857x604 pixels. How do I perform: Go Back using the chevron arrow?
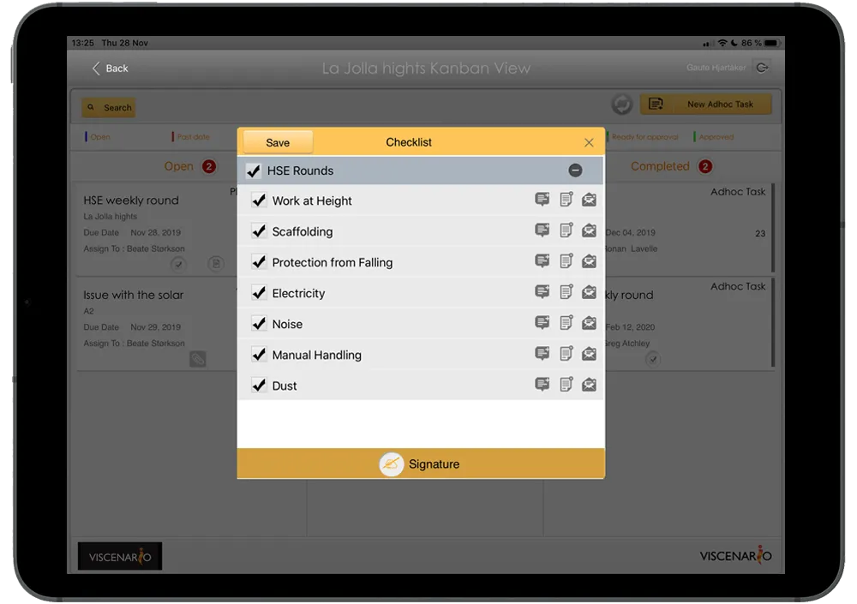pos(96,69)
